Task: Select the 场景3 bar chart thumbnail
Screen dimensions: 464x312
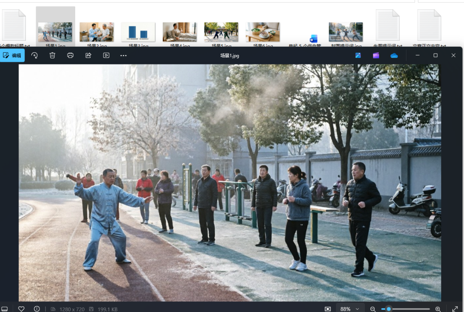Action: pyautogui.click(x=138, y=32)
